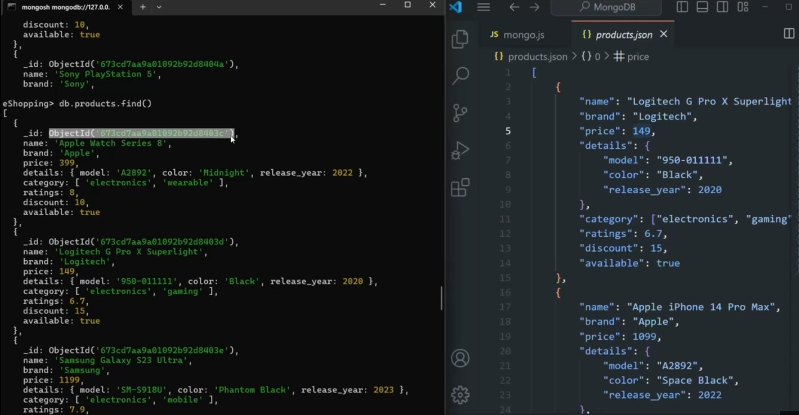Open the hamburger application menu
This screenshot has height=415, width=799.
(x=483, y=7)
